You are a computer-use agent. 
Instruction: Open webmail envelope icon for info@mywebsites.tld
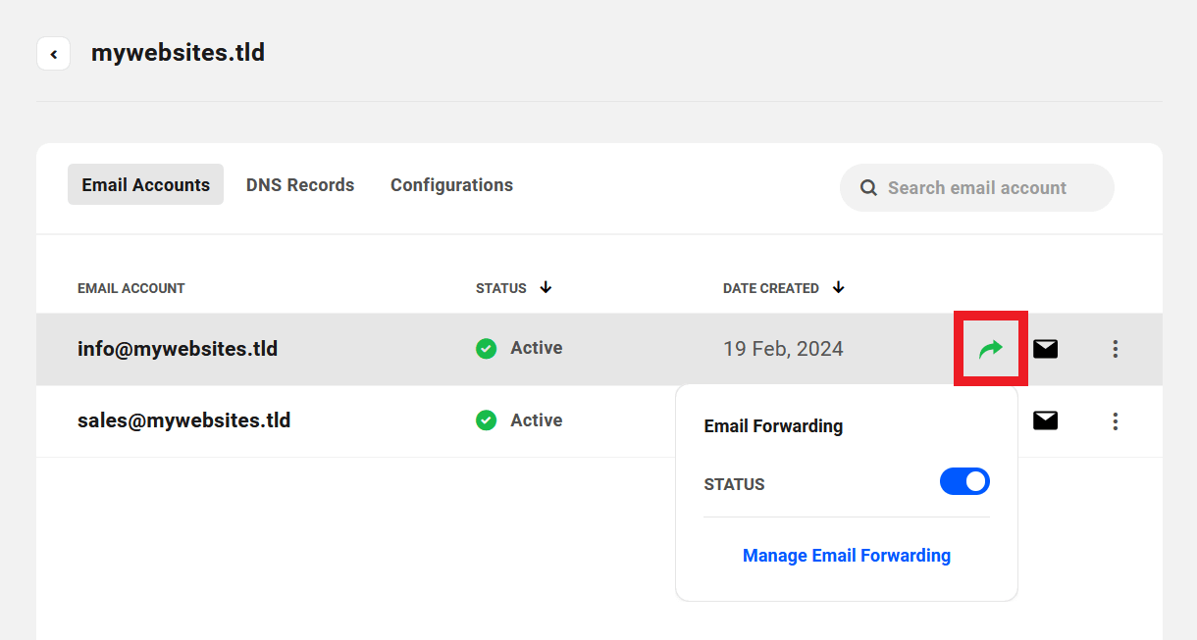coord(1046,348)
